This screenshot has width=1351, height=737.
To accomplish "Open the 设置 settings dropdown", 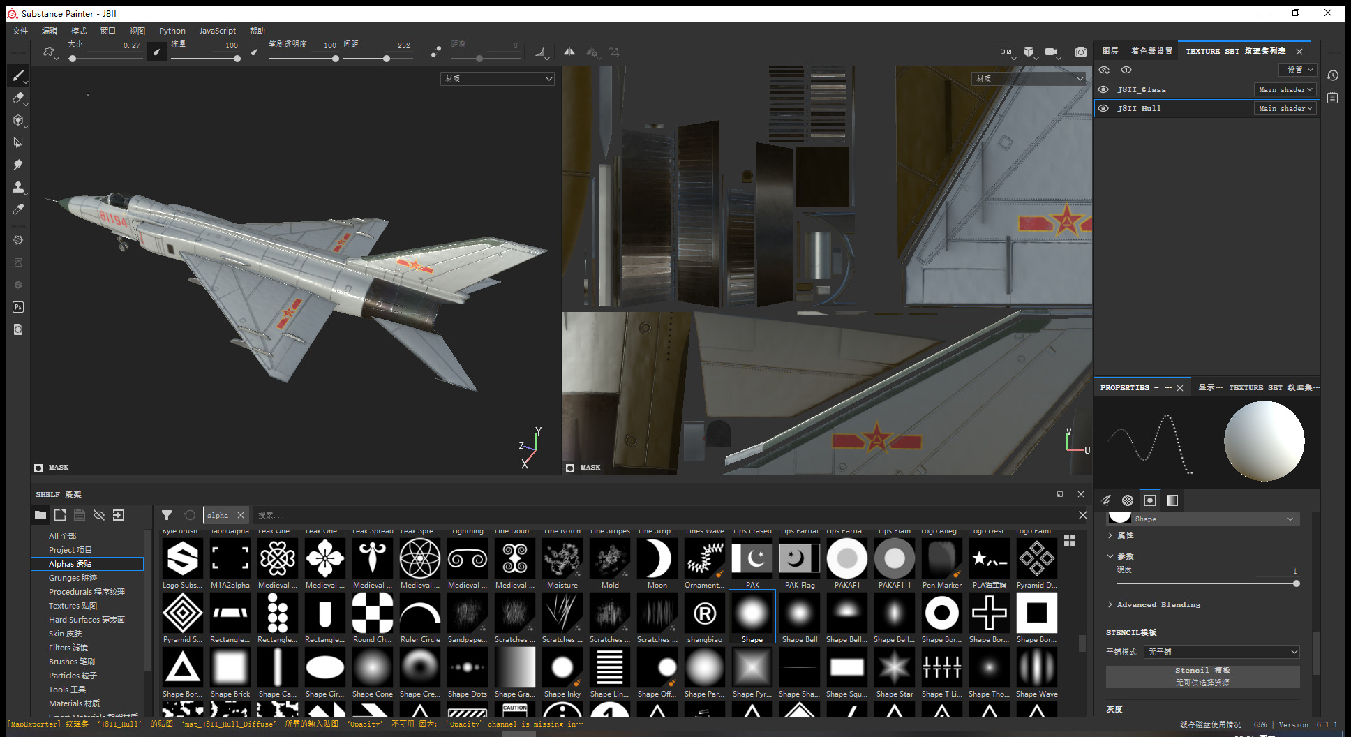I will point(1299,70).
